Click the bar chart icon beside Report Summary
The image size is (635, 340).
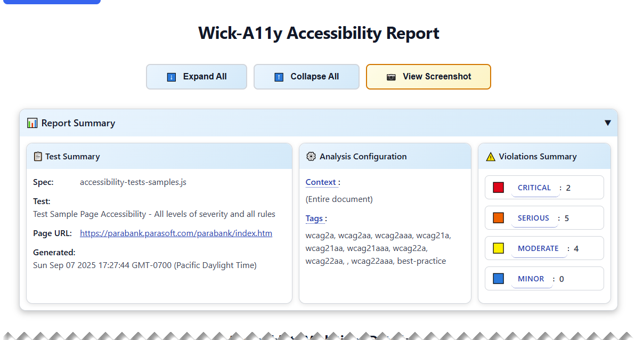(32, 123)
